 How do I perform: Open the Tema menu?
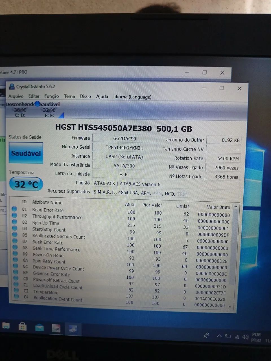[x=69, y=96]
